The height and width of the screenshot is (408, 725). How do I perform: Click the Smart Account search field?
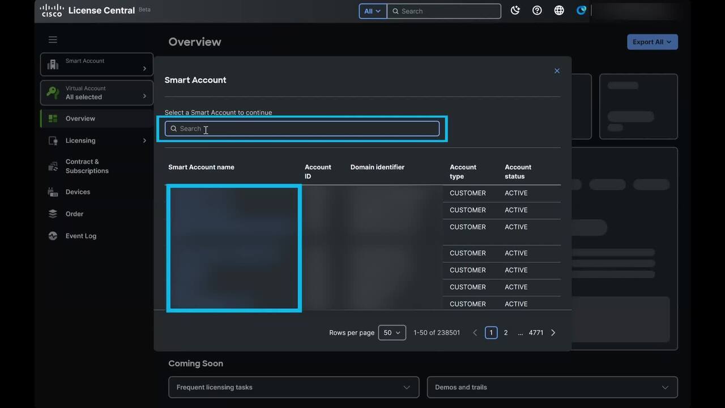click(302, 129)
